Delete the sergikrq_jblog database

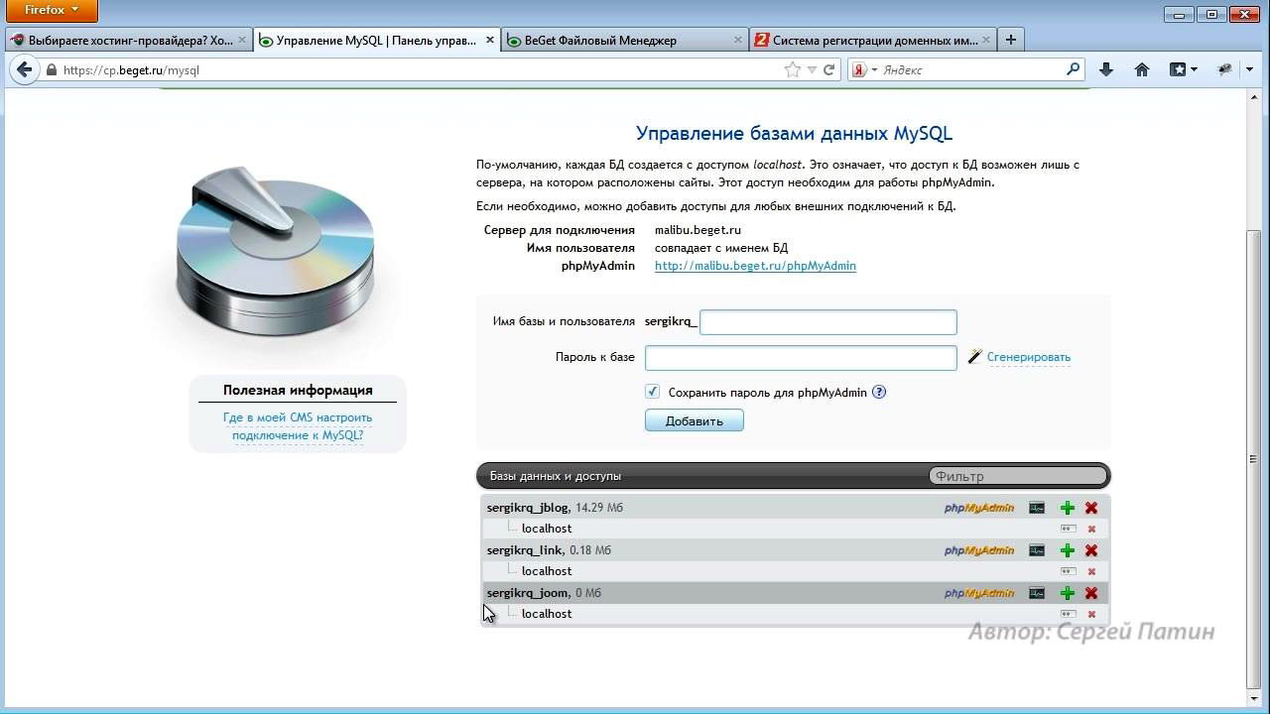point(1091,508)
